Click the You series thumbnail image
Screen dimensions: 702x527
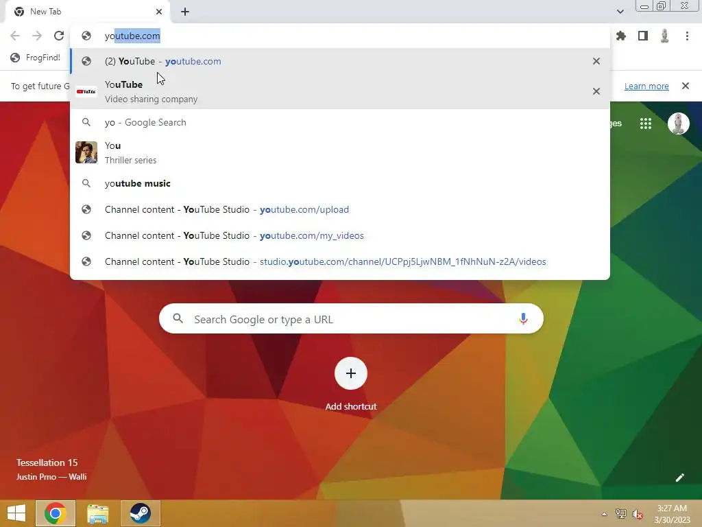point(86,152)
